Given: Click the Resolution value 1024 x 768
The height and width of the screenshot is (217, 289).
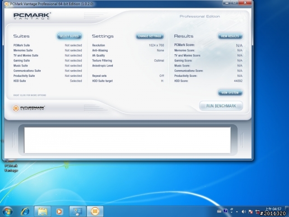Looking at the screenshot, I should pyautogui.click(x=156, y=45).
